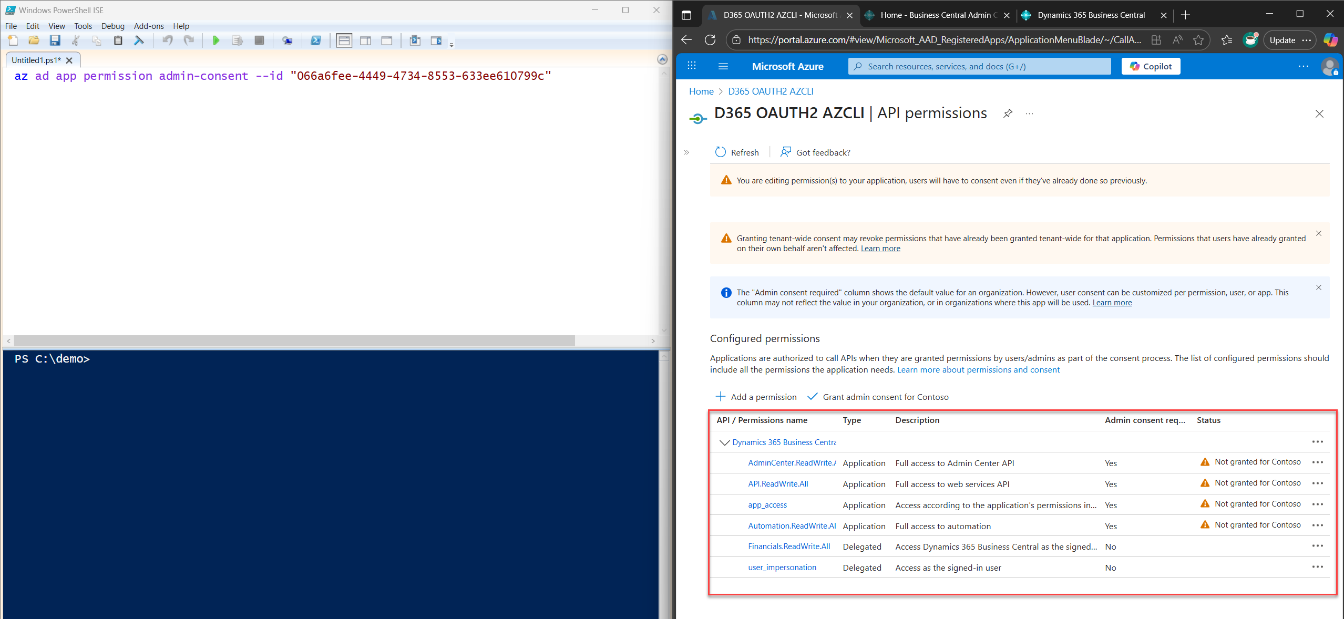Click the Clear Console Pane icon
This screenshot has height=619, width=1344.
(139, 40)
